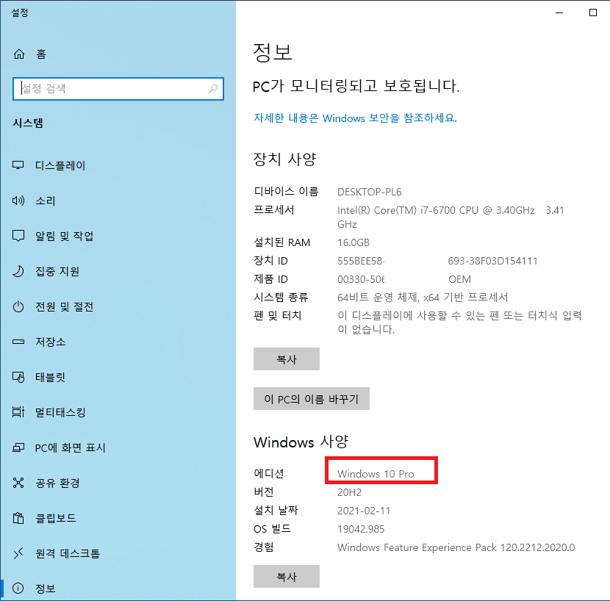Click the Windows 사양 heading
Image resolution: width=610 pixels, height=601 pixels.
(301, 442)
